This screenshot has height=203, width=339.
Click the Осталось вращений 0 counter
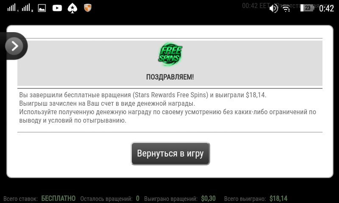[x=137, y=198]
